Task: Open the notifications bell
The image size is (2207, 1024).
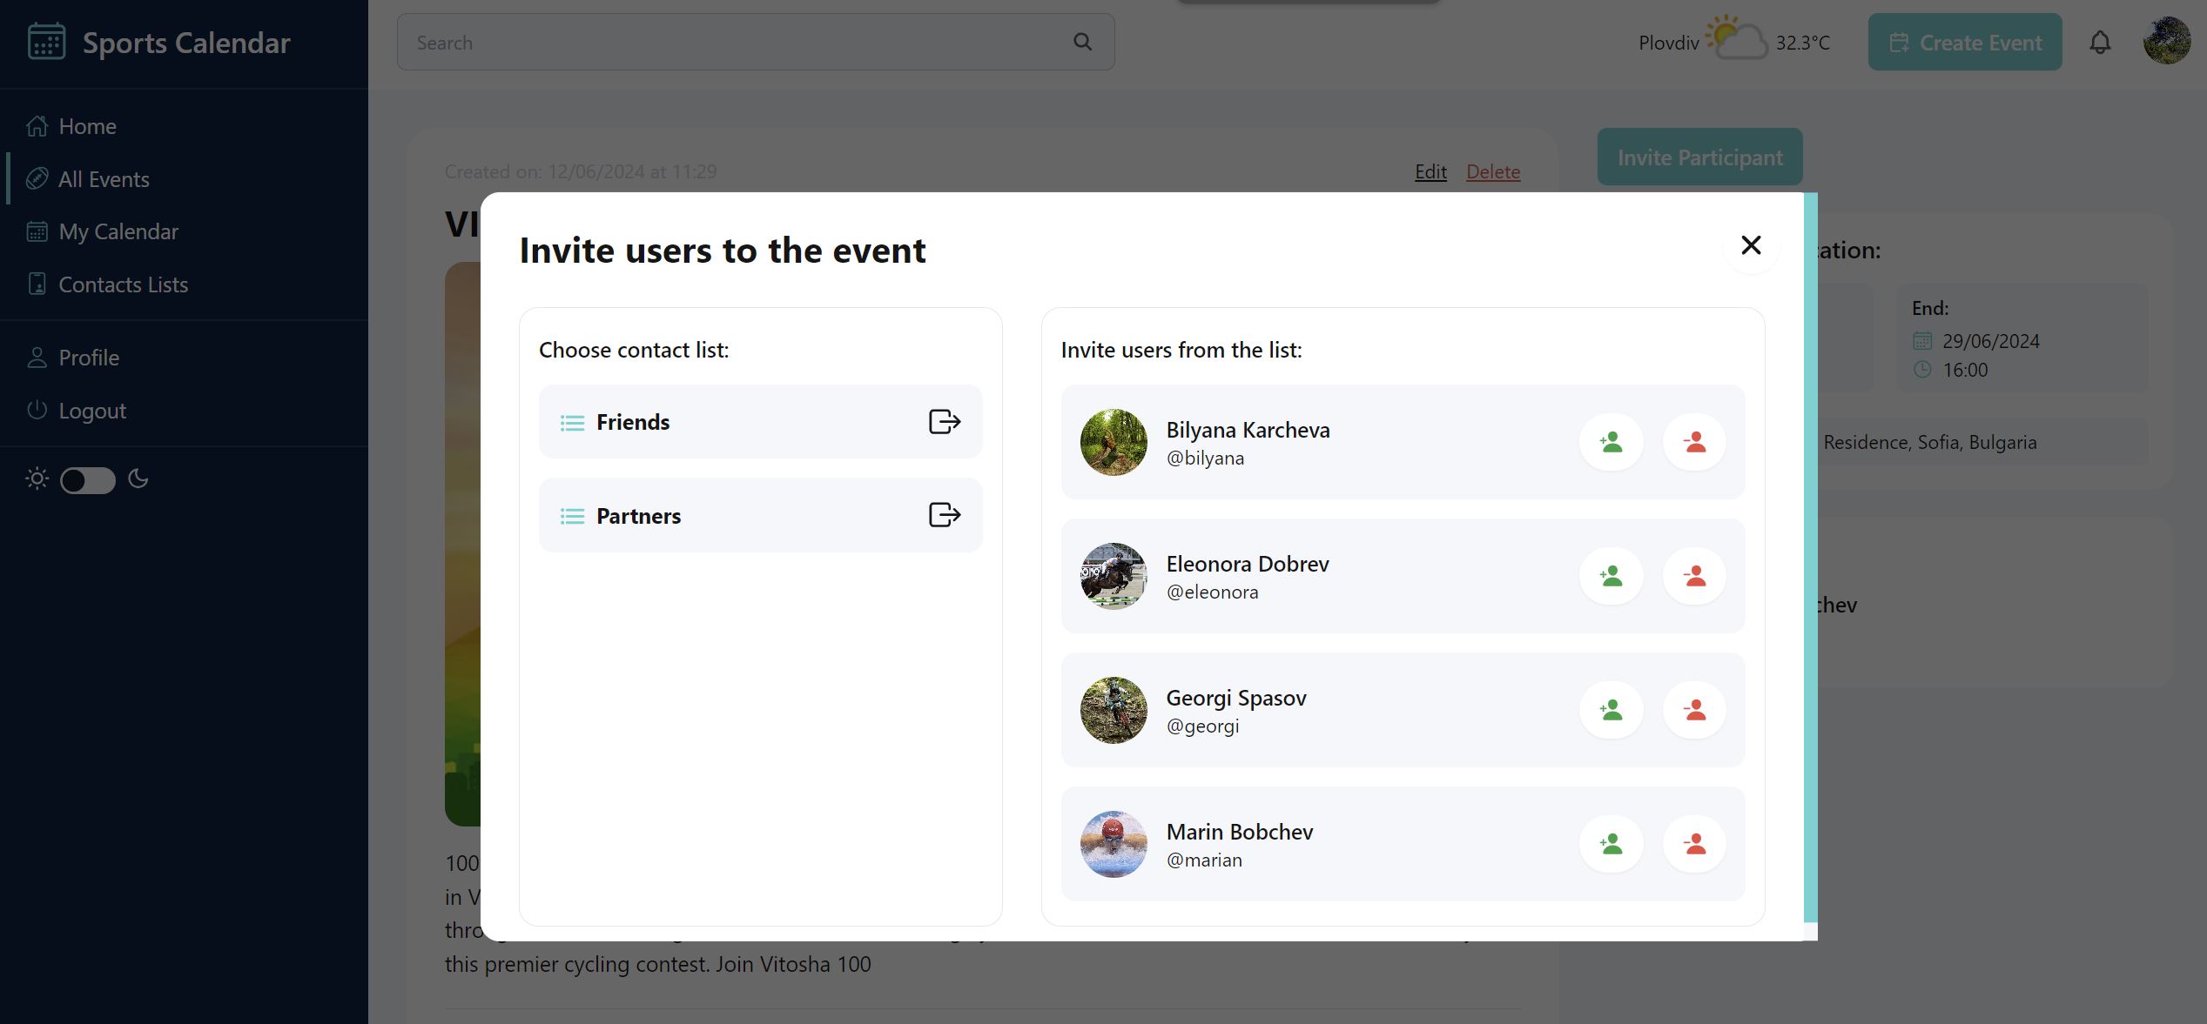Action: (2100, 43)
